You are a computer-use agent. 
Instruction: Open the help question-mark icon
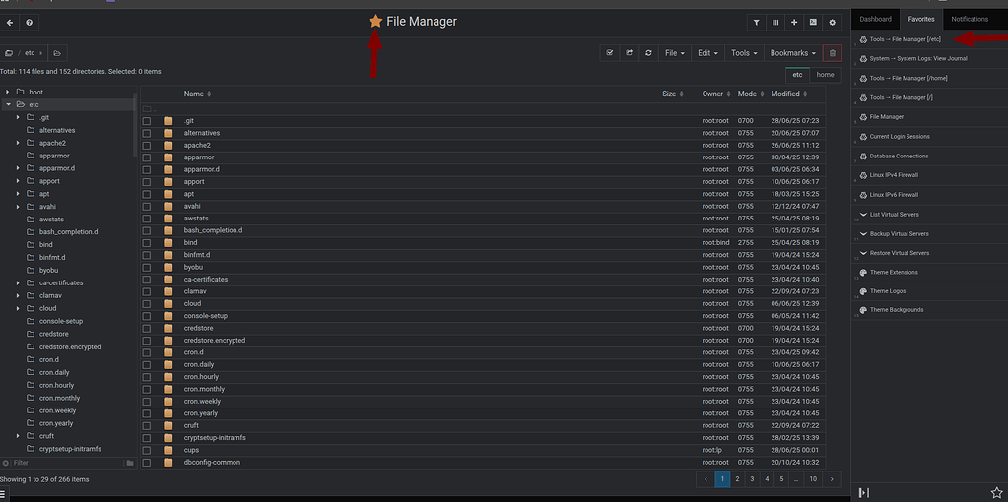click(29, 23)
